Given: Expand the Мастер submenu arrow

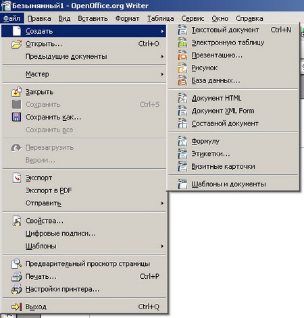Looking at the screenshot, I should click(x=162, y=74).
